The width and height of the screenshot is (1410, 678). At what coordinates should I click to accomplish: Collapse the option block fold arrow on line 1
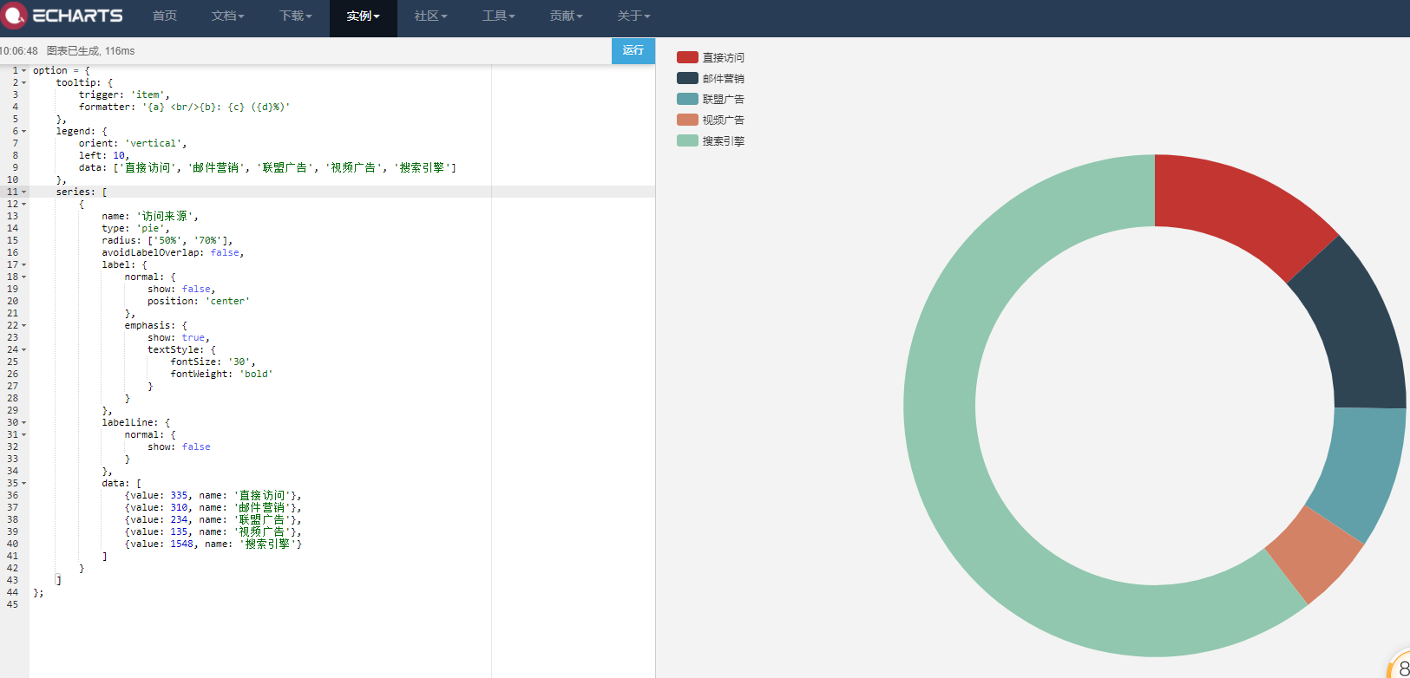[x=24, y=71]
